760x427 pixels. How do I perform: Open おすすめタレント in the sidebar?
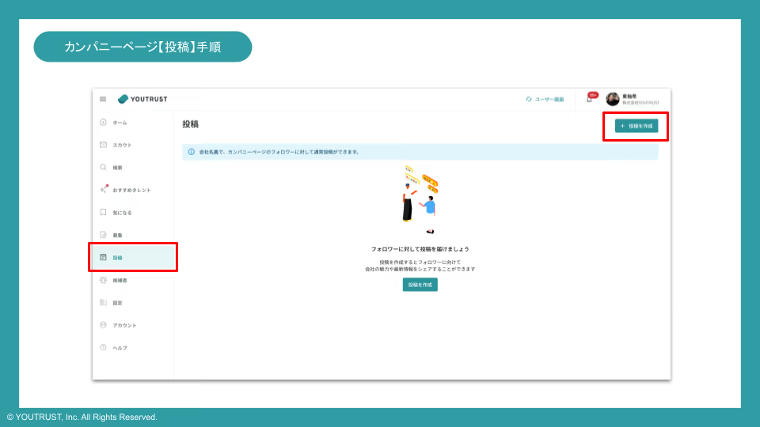133,190
